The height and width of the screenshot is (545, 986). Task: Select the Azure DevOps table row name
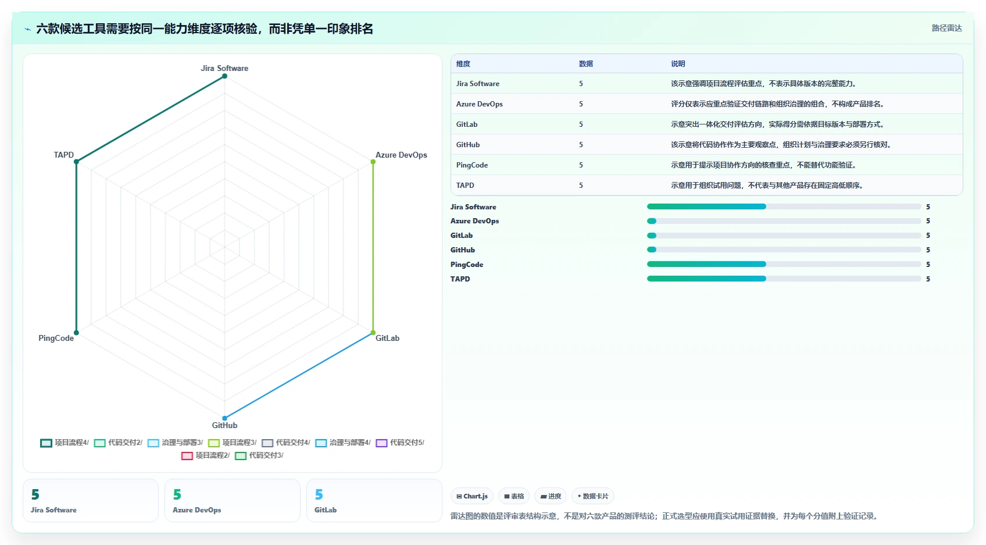[x=480, y=104]
